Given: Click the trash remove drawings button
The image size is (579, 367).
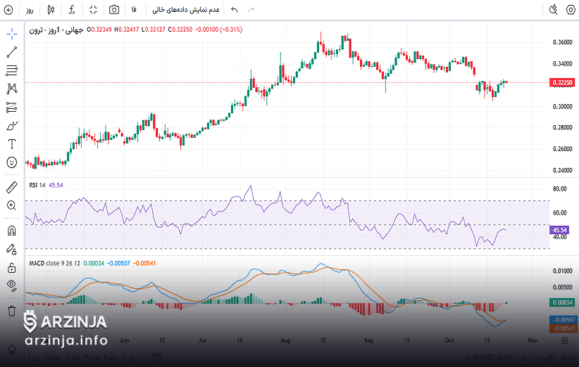Looking at the screenshot, I should (11, 310).
